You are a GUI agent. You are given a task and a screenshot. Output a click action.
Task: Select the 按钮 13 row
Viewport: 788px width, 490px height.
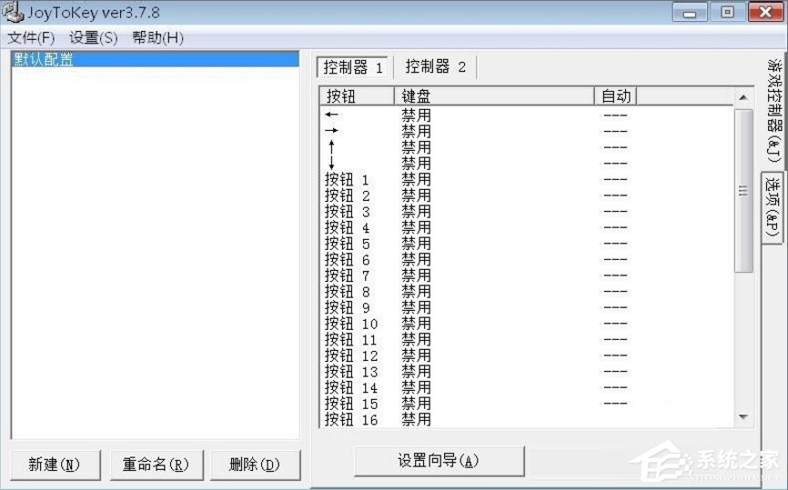[527, 372]
